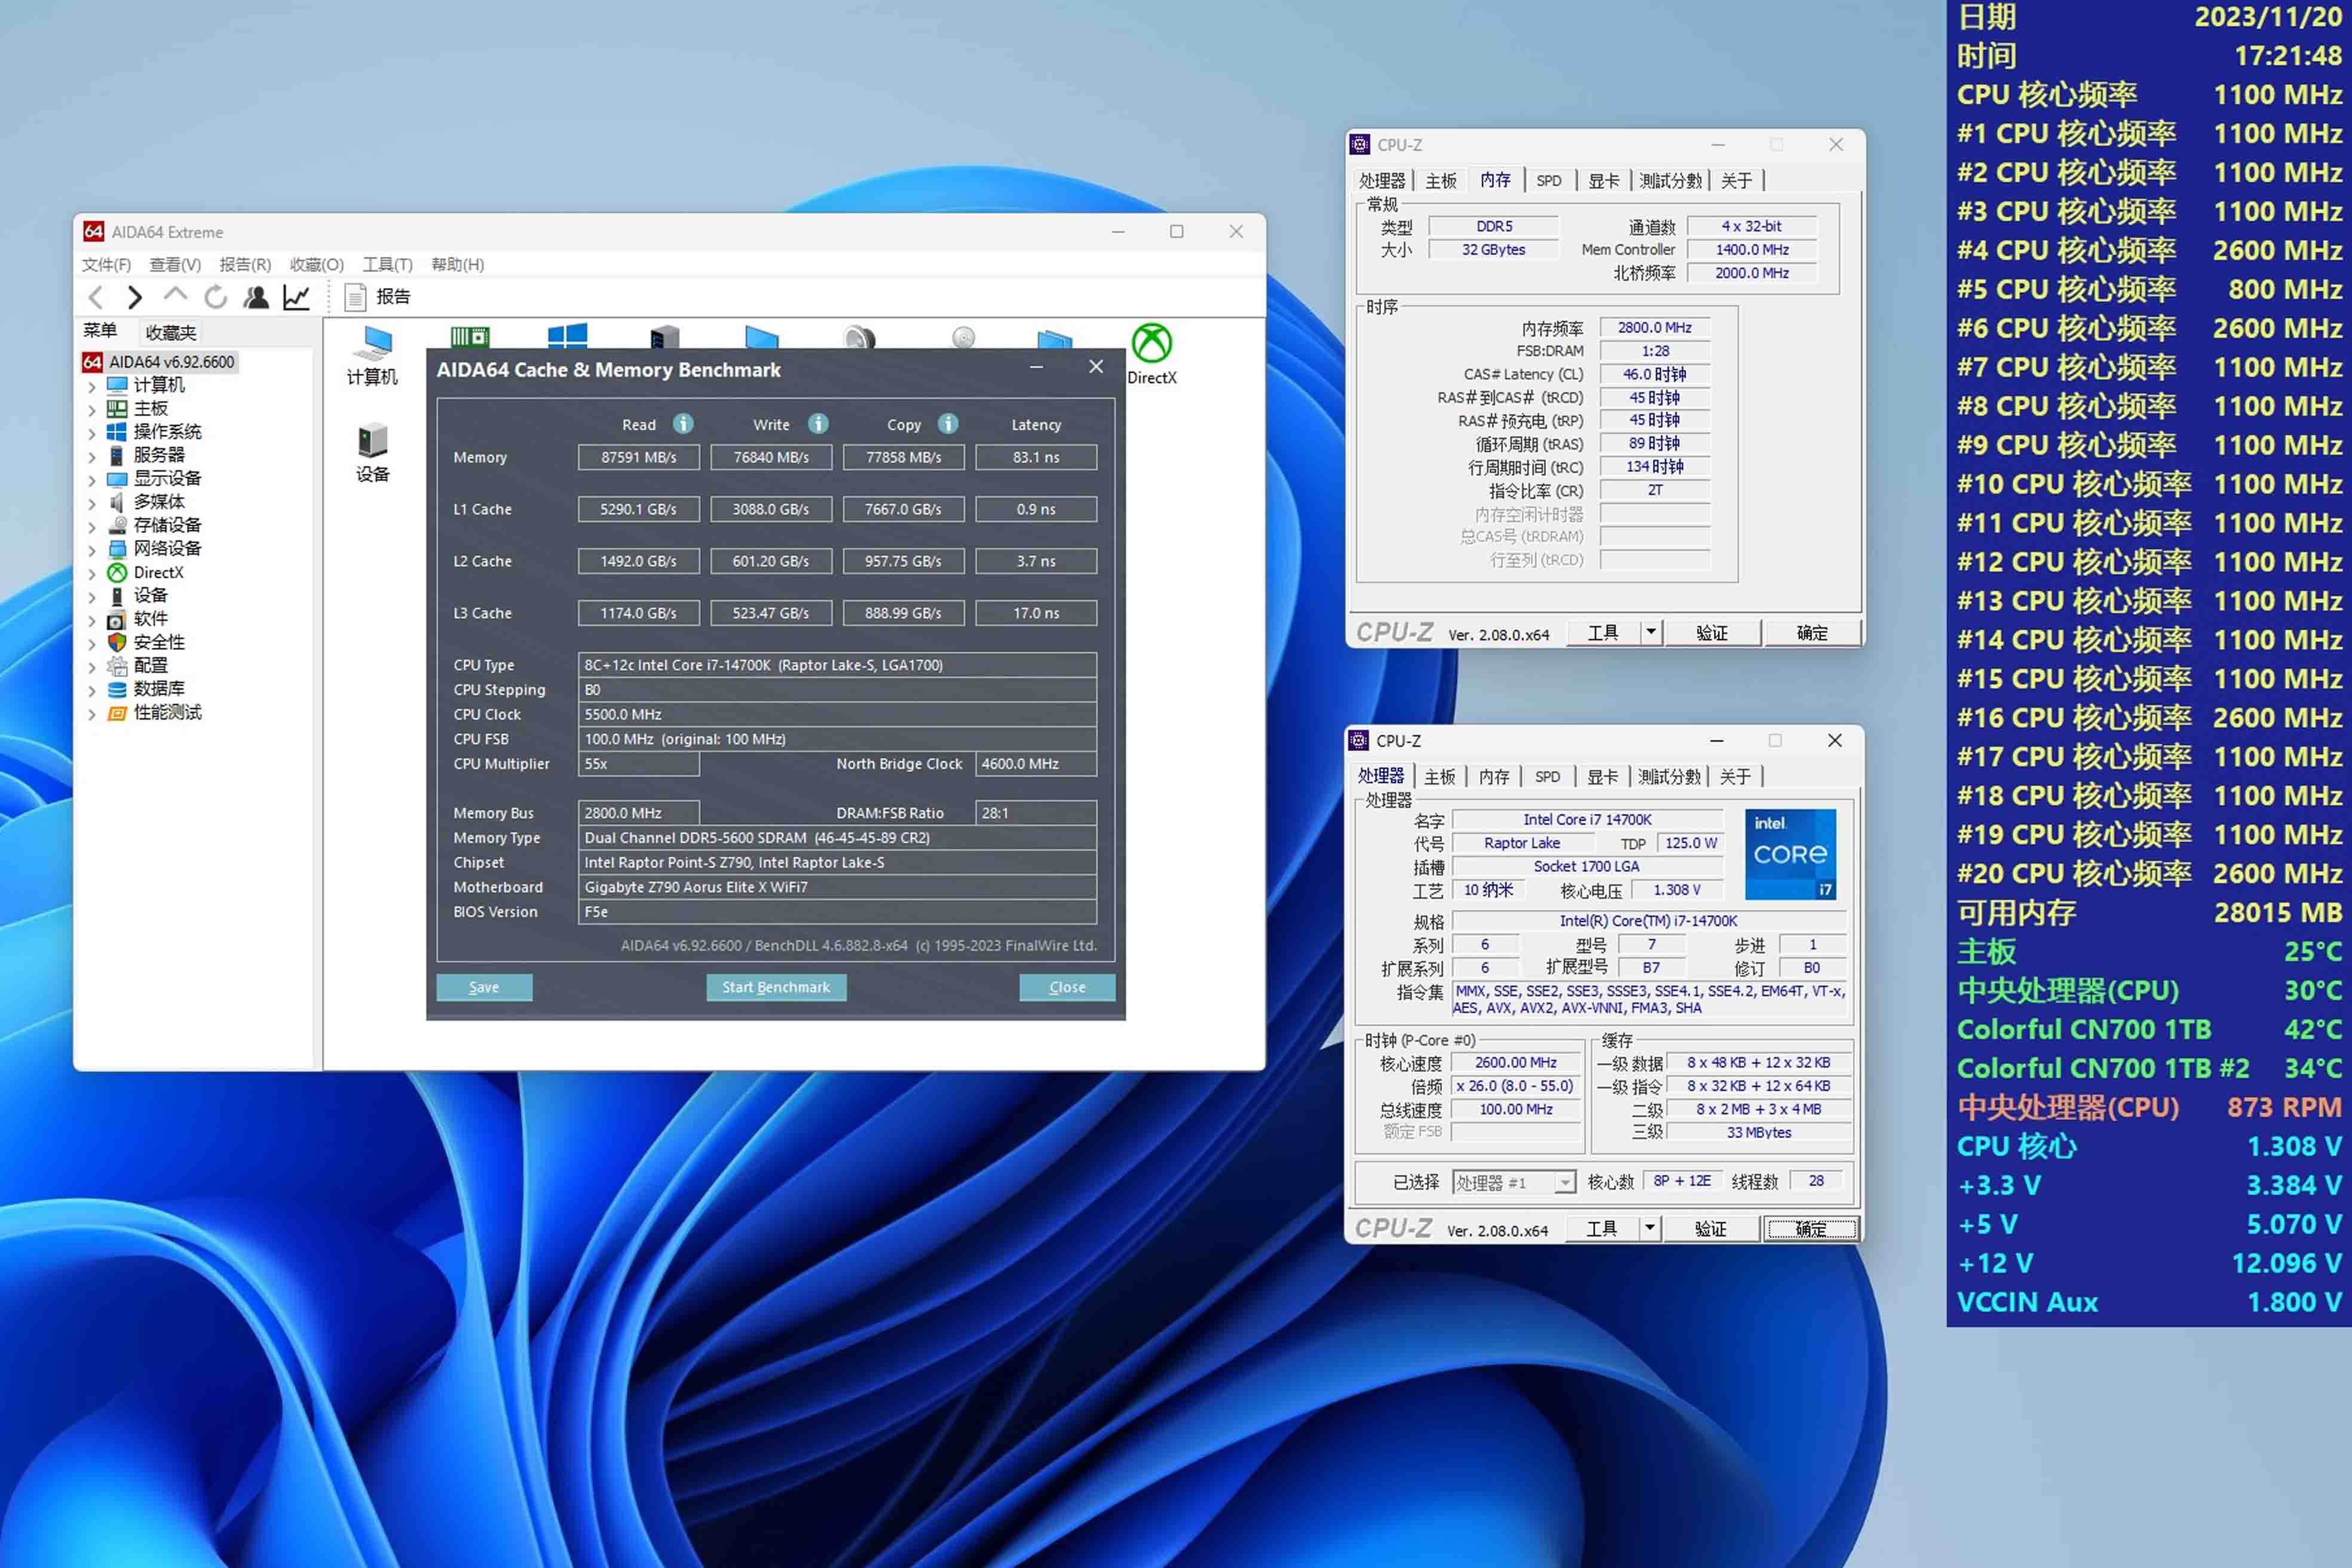Viewport: 2352px width, 1568px height.
Task: Switch to 显卡 tab in upper CPU-Z
Action: [1603, 181]
